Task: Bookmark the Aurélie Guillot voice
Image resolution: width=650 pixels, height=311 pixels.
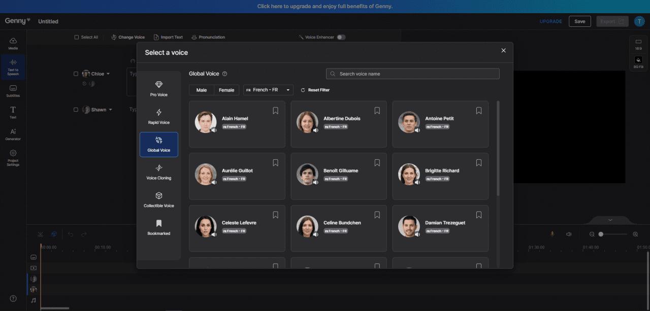Action: 275,163
